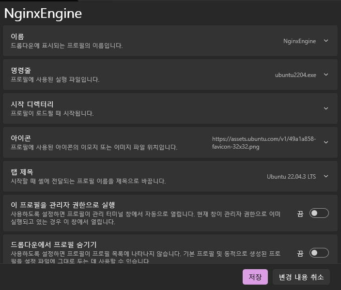
Task: Expand the 탭 제목 setting chevron
Action: click(x=326, y=176)
